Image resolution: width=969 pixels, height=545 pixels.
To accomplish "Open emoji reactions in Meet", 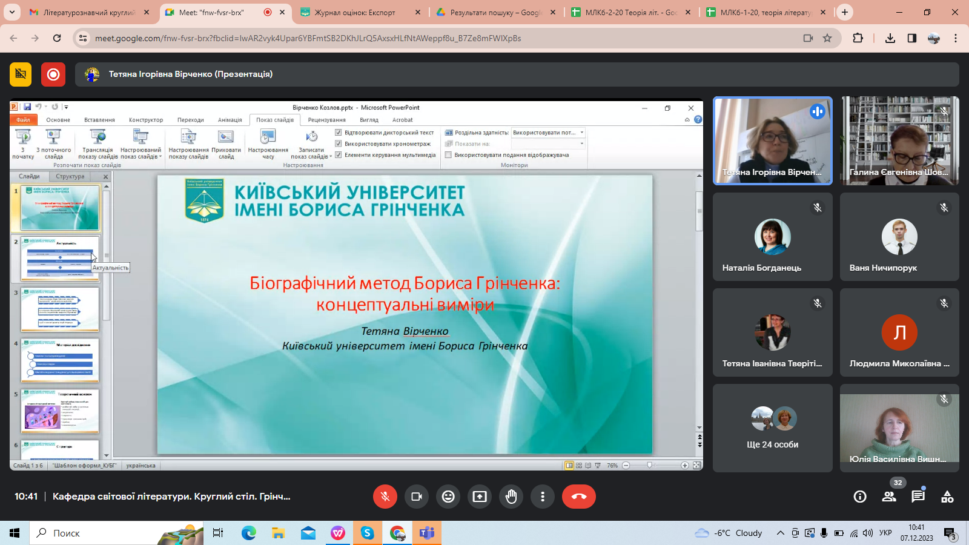I will 448,497.
